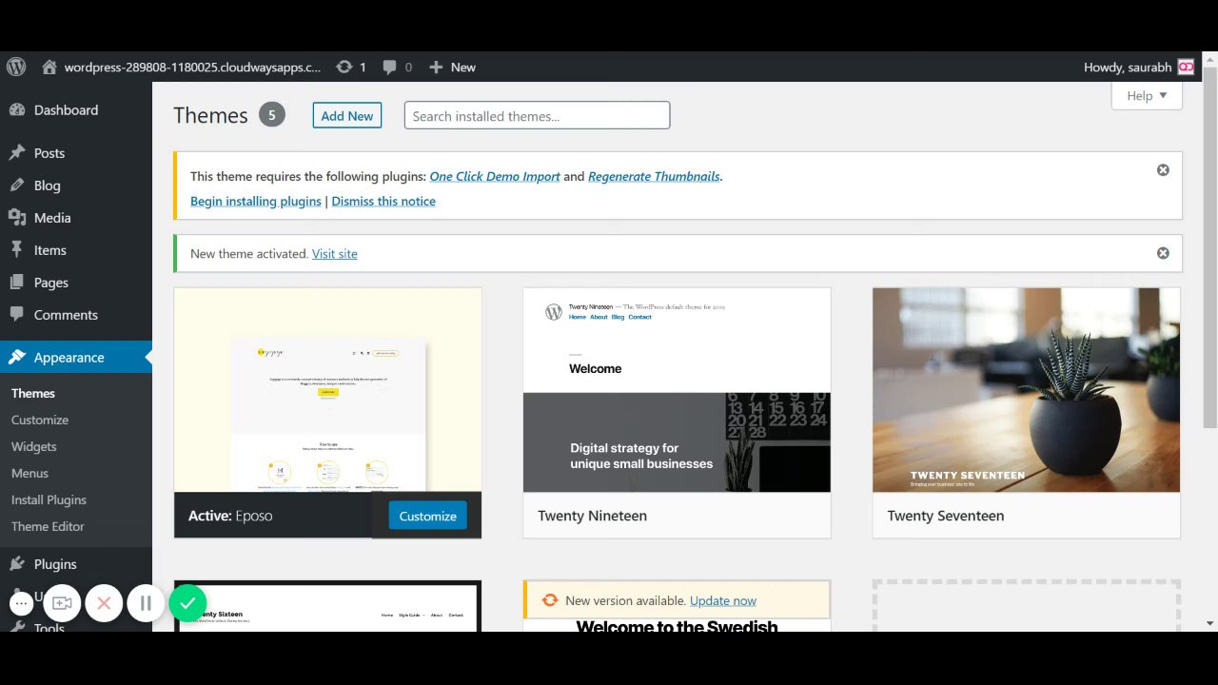Click the Twenty Seventeen theme name

pyautogui.click(x=946, y=516)
